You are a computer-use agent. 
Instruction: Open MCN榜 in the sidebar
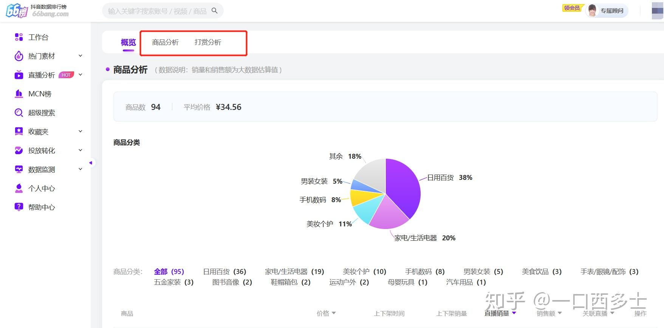40,94
